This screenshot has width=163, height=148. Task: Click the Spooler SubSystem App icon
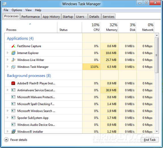[13, 118]
